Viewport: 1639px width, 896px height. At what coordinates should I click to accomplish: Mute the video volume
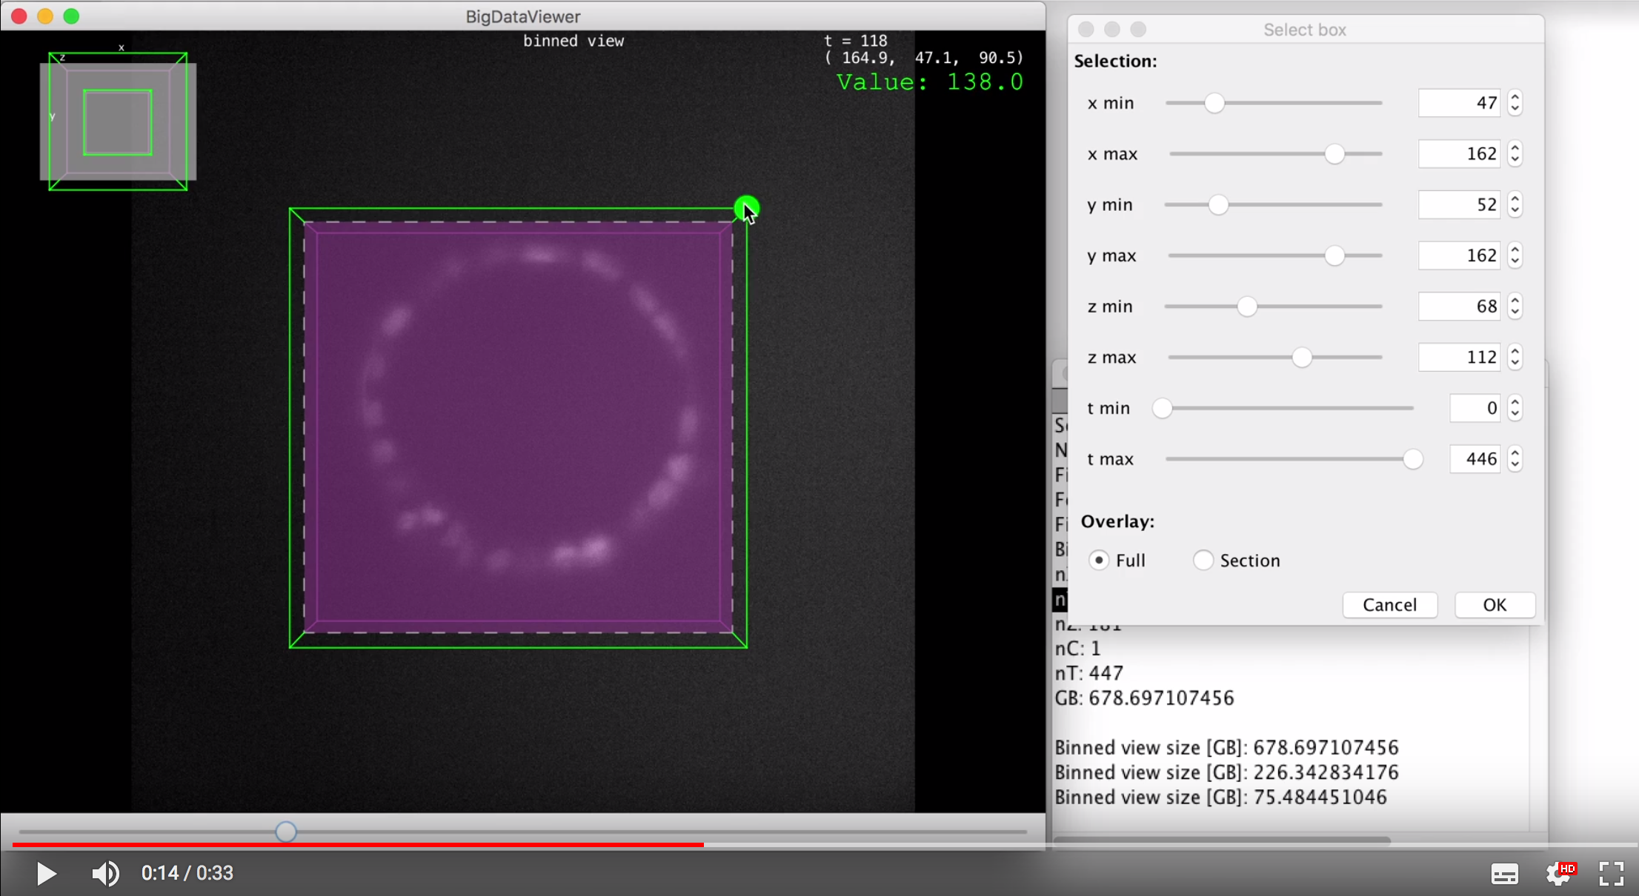105,874
